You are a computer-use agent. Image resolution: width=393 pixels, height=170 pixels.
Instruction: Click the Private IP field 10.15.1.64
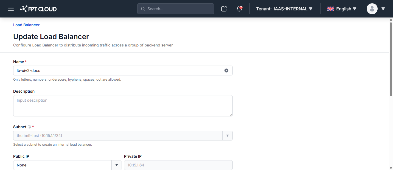click(x=178, y=165)
